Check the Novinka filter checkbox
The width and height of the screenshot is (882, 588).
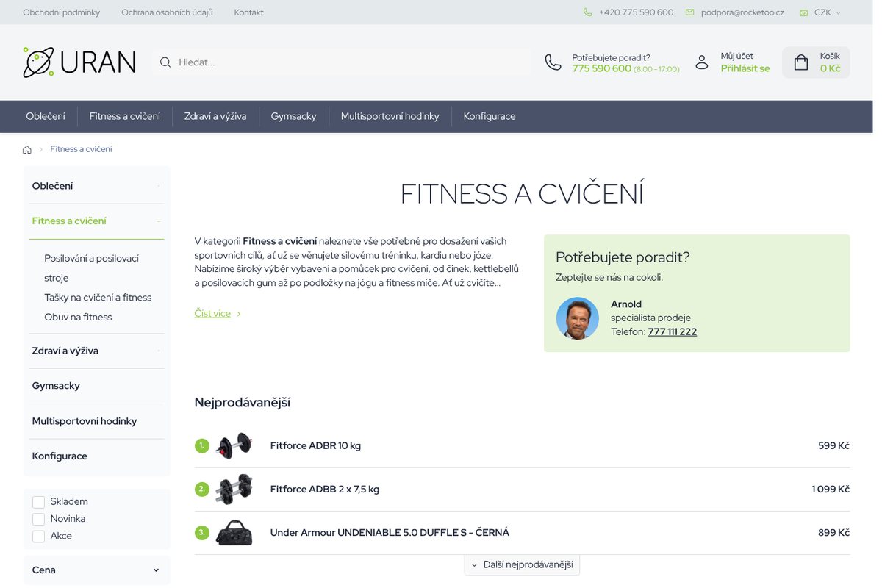38,519
